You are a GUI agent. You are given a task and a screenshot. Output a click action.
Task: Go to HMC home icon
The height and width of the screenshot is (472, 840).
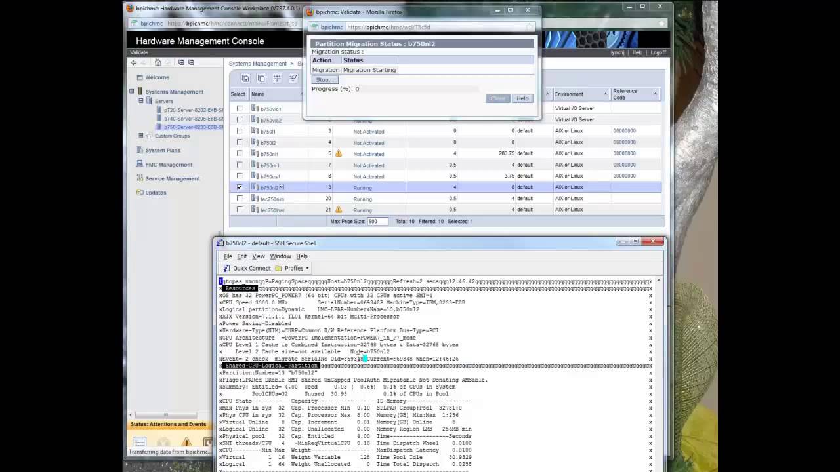[157, 62]
